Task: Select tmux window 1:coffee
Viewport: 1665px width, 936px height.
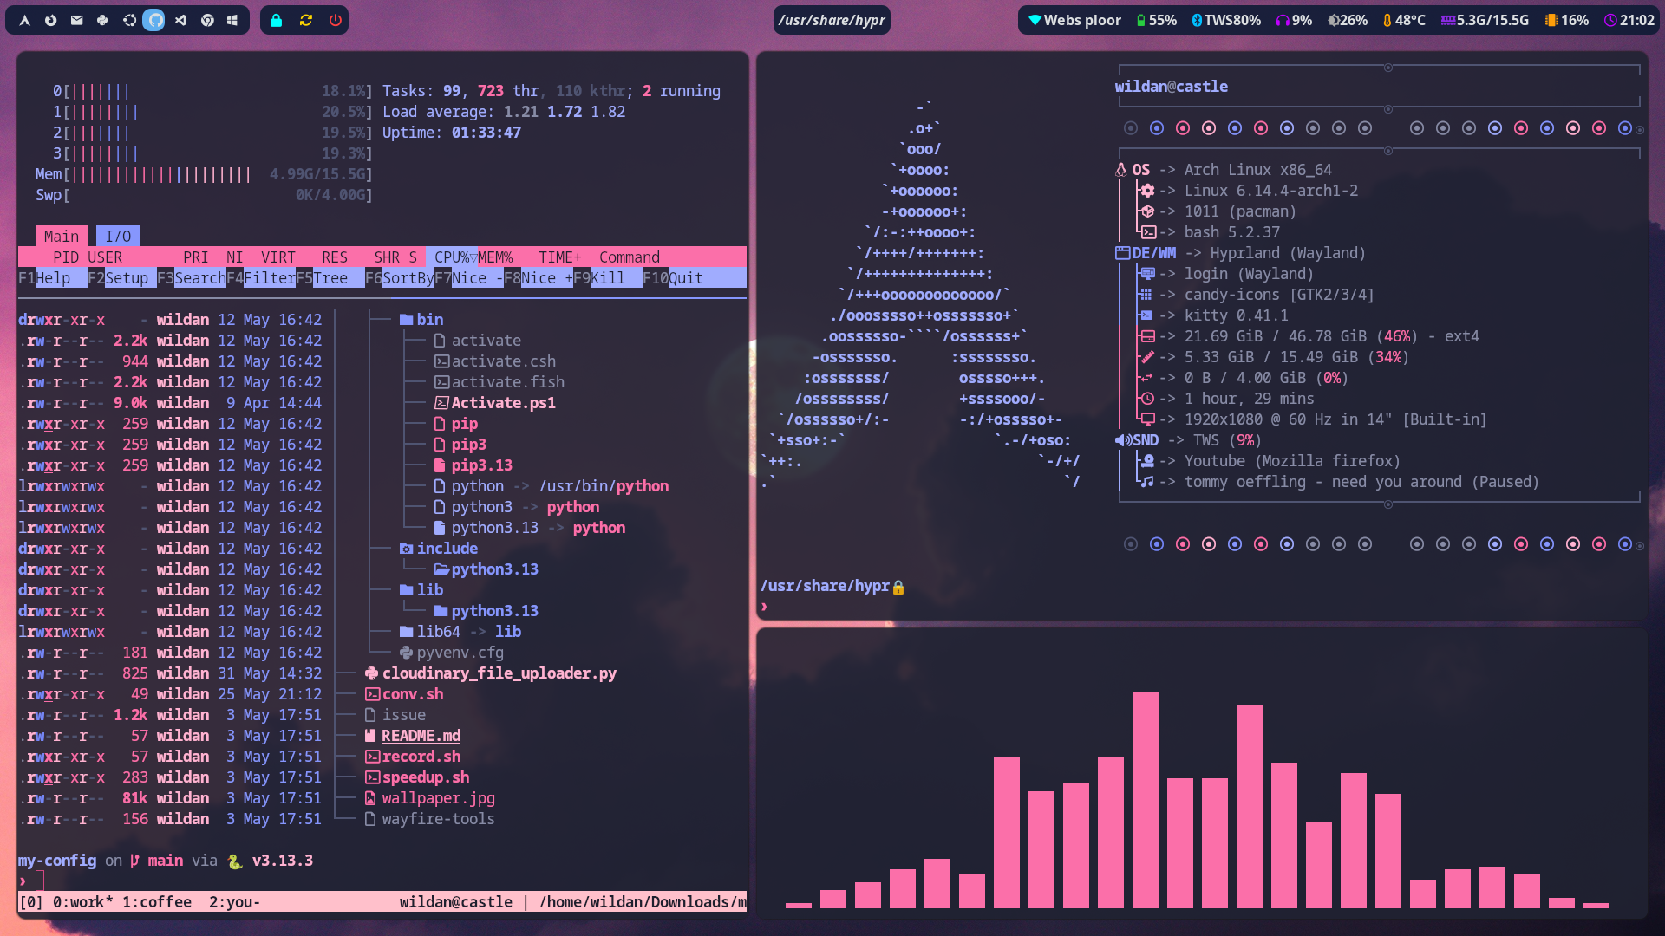Action: pyautogui.click(x=157, y=902)
